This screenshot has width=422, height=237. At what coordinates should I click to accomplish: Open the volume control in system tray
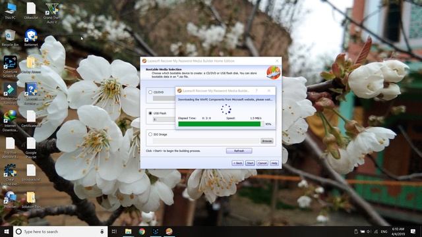(x=369, y=231)
